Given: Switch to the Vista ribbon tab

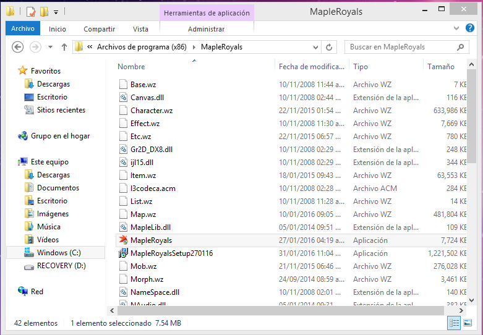Looking at the screenshot, I should click(x=140, y=29).
